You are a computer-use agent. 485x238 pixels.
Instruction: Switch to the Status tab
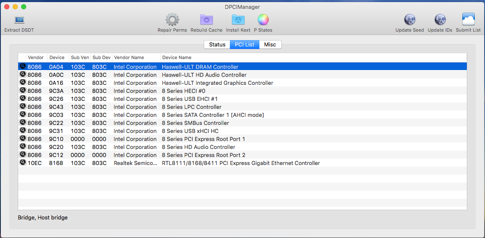click(x=217, y=45)
